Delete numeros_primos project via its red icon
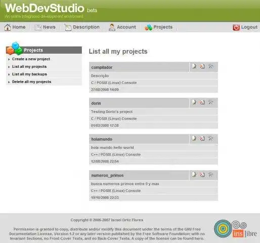Viewport: 260px width, 243px height. click(x=202, y=175)
